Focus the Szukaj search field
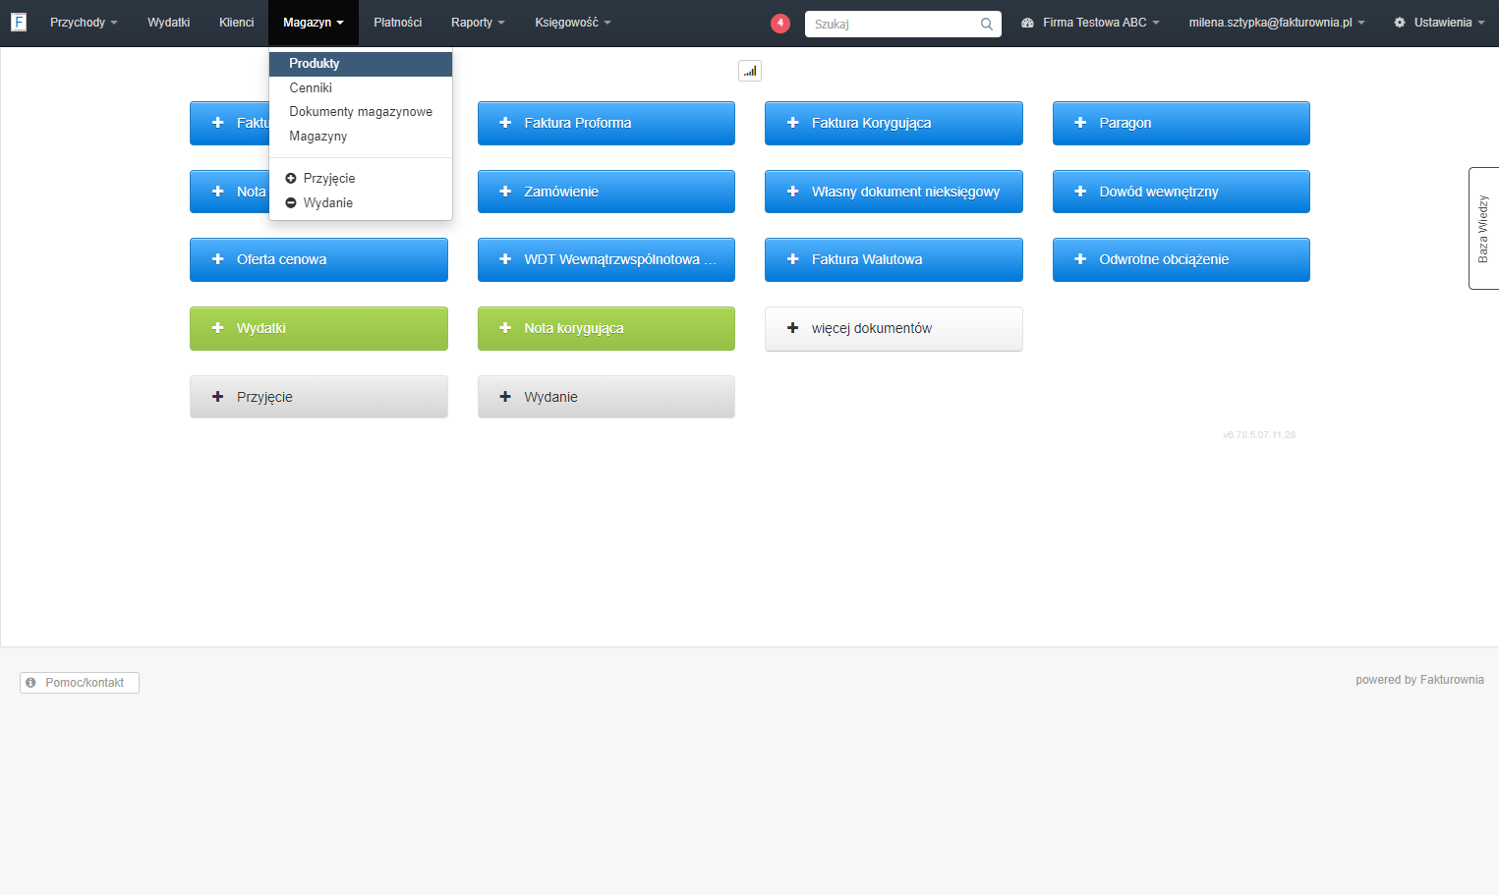The image size is (1499, 895). [902, 24]
